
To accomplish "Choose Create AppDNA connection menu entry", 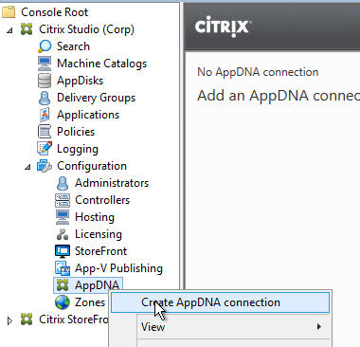I will pos(220,302).
